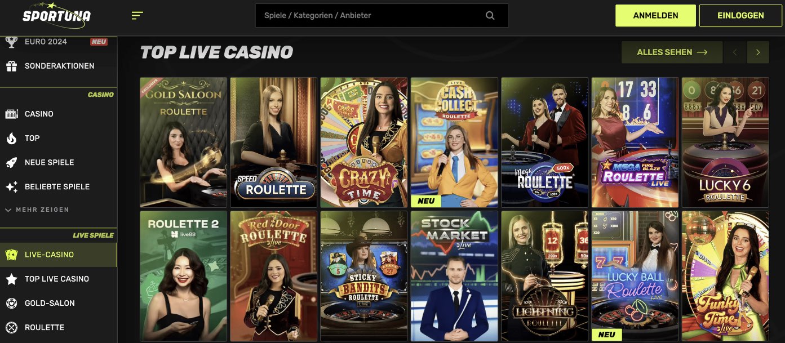Toggle the sidebar hamburger menu icon
The image size is (785, 343).
pos(137,16)
